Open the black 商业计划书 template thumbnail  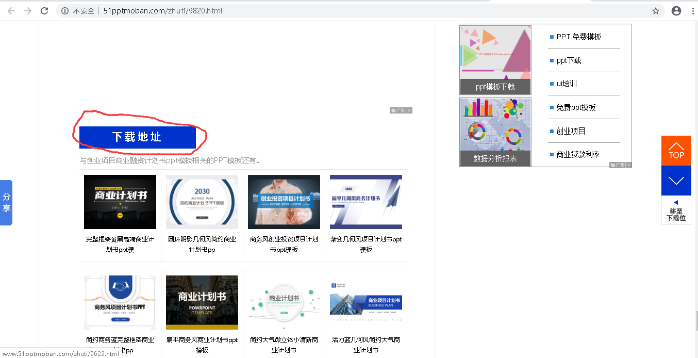pyautogui.click(x=120, y=202)
